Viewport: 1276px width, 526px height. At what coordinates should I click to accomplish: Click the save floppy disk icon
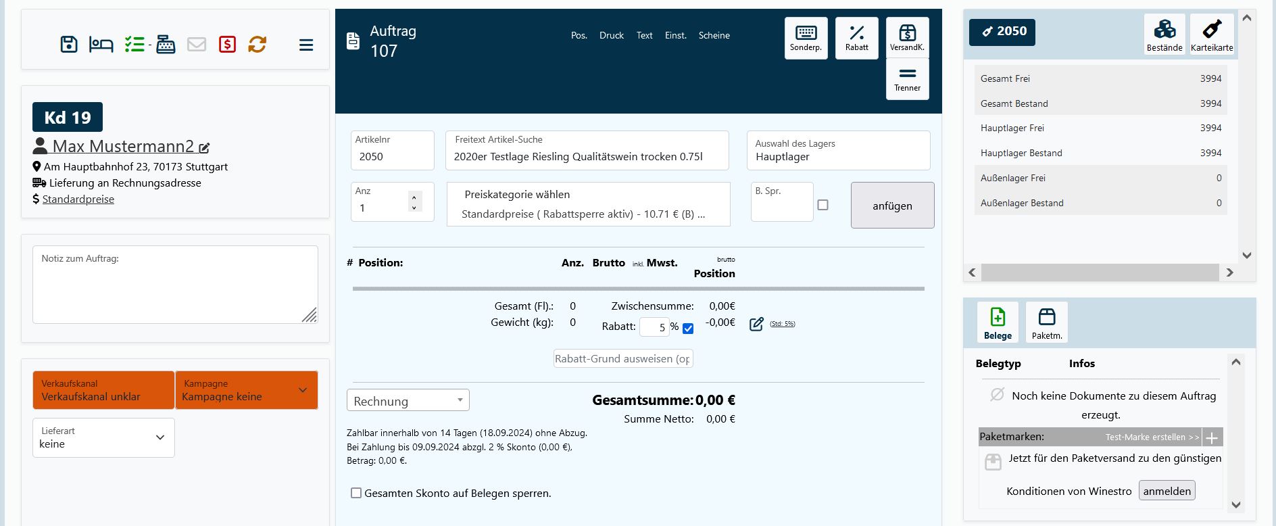click(69, 45)
